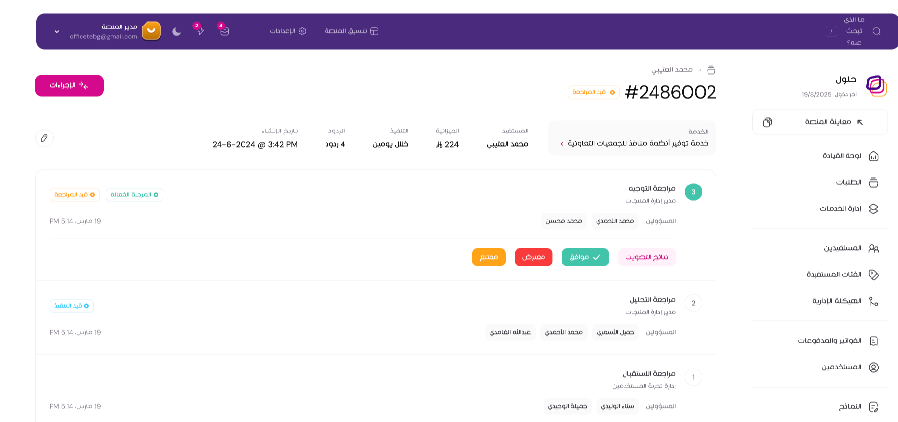This screenshot has width=898, height=422.
Task: Open لوحة القيادة dashboard icon in sidebar
Action: [873, 156]
